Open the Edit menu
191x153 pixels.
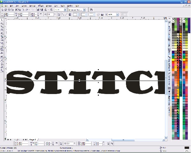coord(11,6)
